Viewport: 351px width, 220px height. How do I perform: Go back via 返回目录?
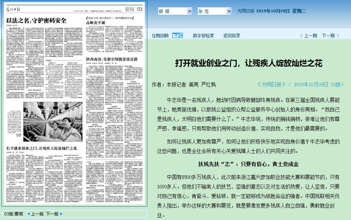tap(232, 36)
